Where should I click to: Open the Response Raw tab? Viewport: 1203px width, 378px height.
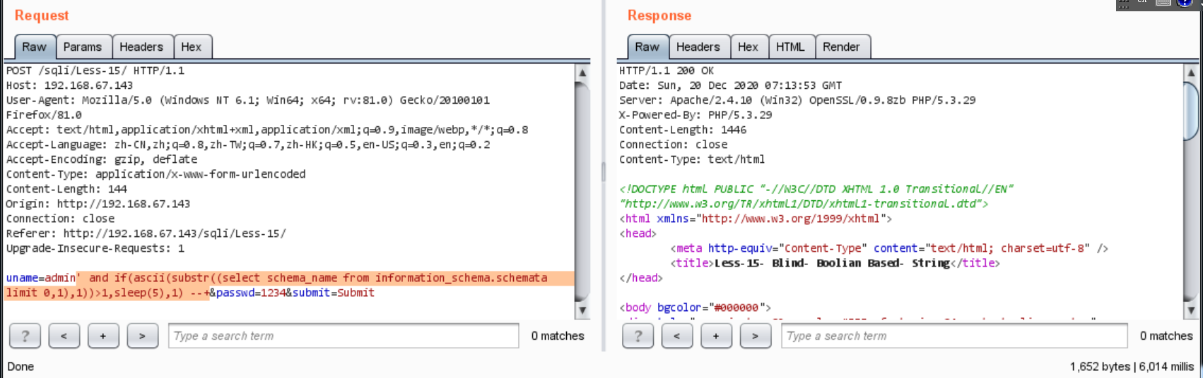point(647,47)
